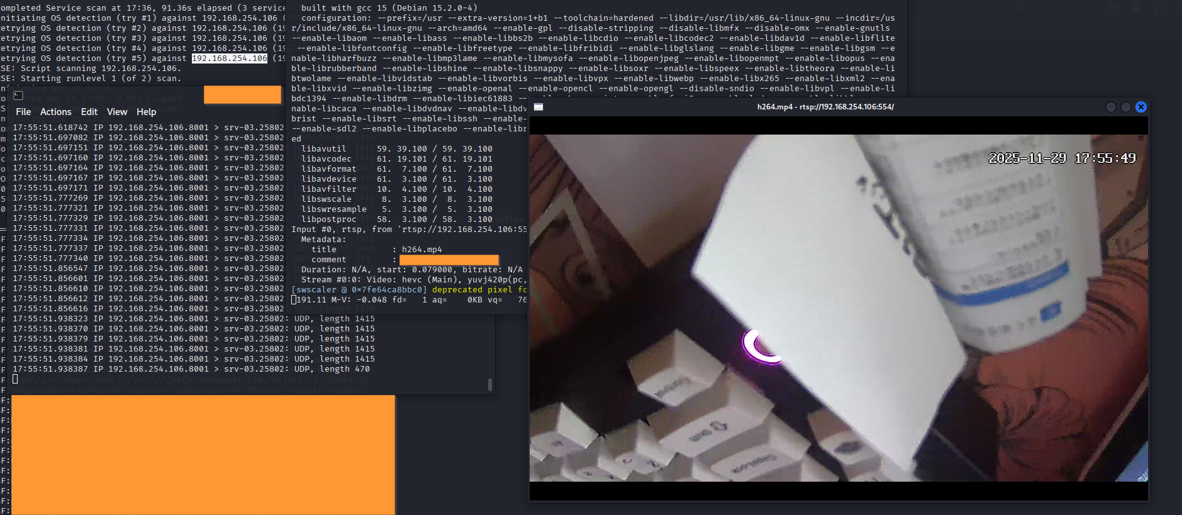Click the faint Pocket icon in the browser toolbar
This screenshot has width=1182, height=515.
click(1113, 8)
